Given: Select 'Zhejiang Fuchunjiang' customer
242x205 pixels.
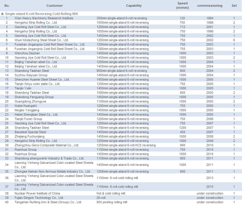Looking at the screenshot, I should click(x=30, y=136).
